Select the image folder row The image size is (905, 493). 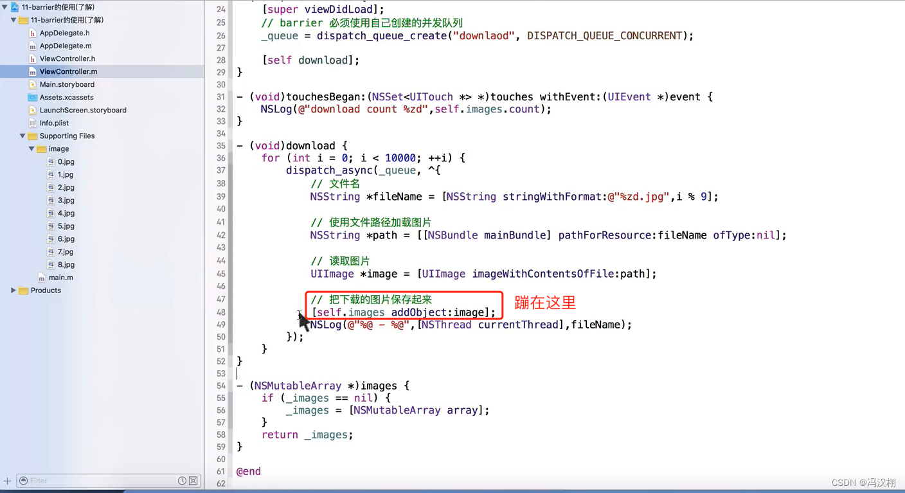(x=58, y=148)
